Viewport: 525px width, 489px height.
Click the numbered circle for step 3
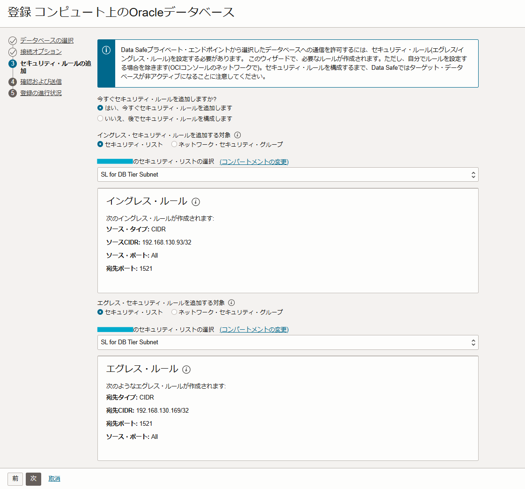[x=14, y=64]
